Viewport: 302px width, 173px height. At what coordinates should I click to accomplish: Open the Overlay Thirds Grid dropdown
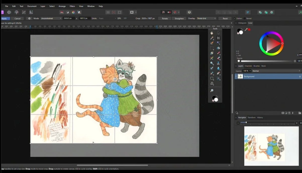click(206, 18)
